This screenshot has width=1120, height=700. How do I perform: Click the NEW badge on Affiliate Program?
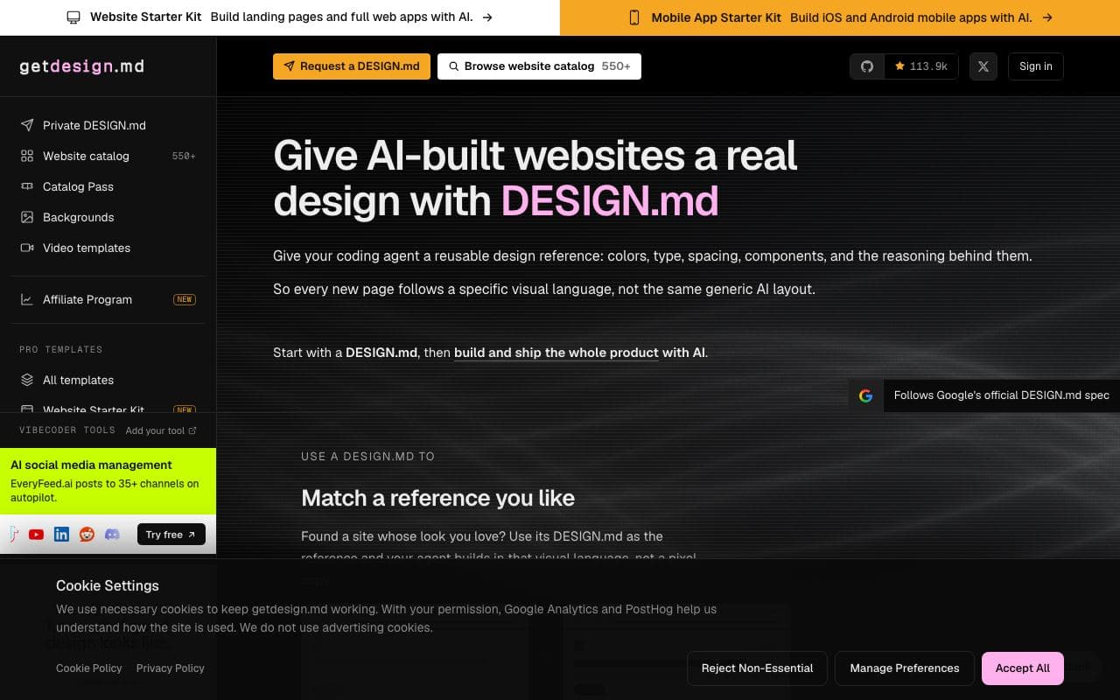tap(185, 299)
